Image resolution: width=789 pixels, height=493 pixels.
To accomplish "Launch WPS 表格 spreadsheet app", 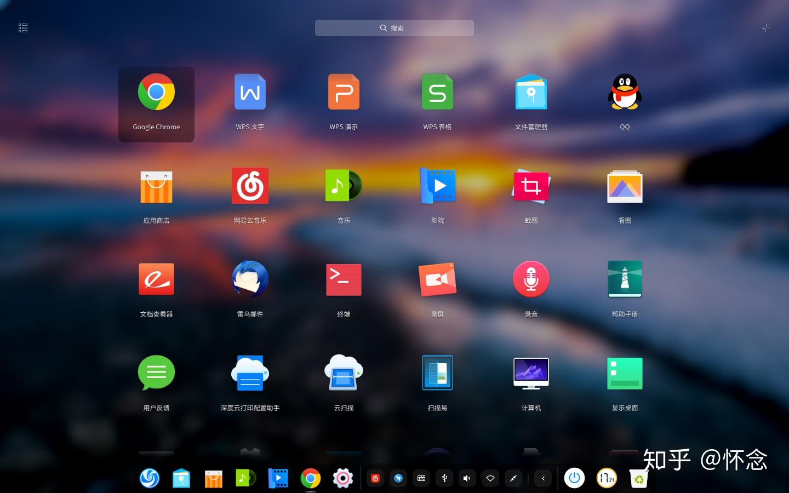I will click(437, 92).
